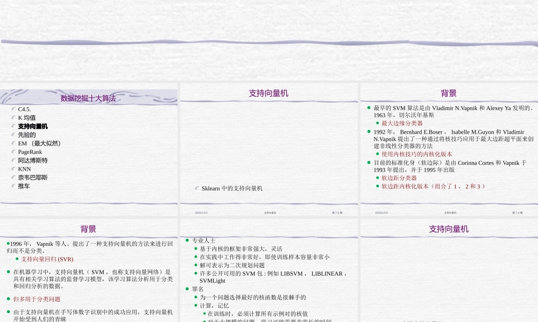The width and height of the screenshot is (538, 322).
Task: Click the bullet starting 在机器学习中，支持向量机
Action: pyautogui.click(x=93, y=279)
